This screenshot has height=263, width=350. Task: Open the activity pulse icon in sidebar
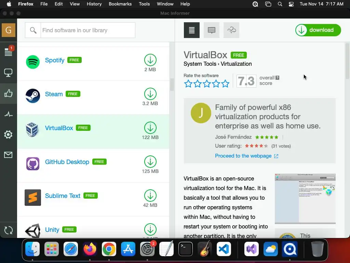pos(9,114)
